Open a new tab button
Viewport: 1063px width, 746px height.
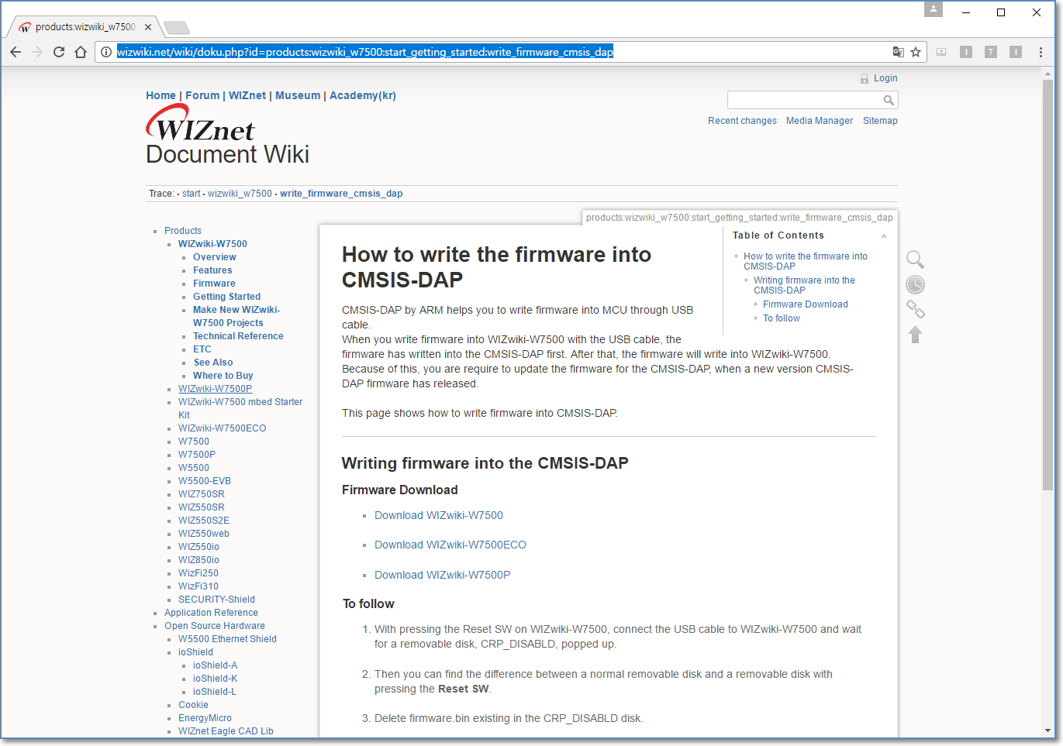coord(177,28)
